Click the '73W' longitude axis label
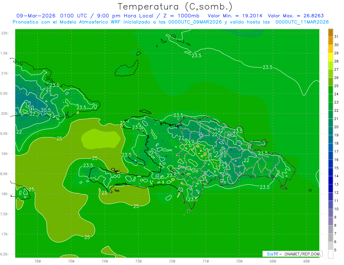 coord(138,261)
